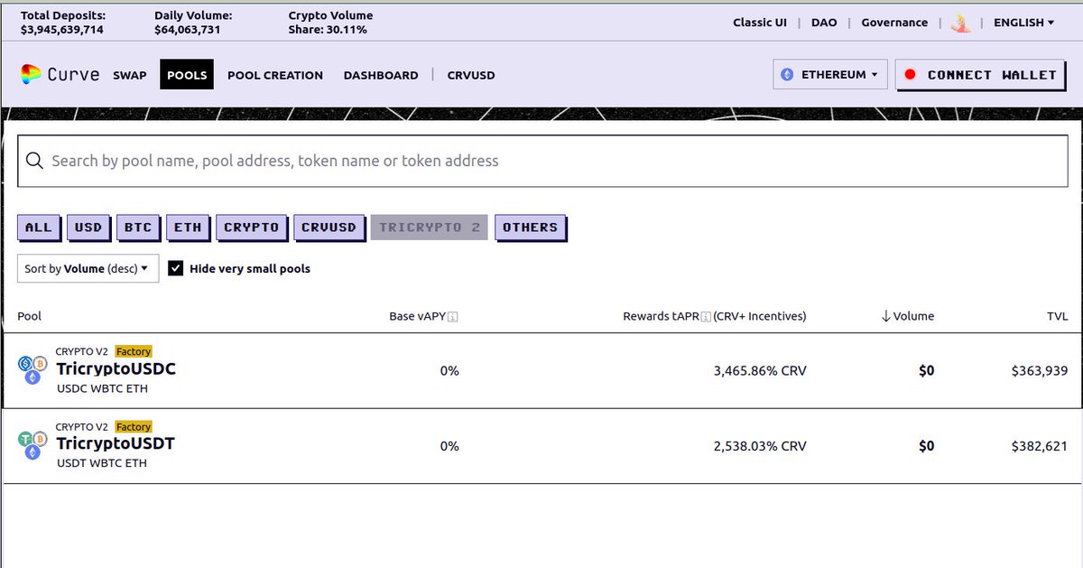Filter pools by crvUSD
The height and width of the screenshot is (568, 1083).
(329, 228)
